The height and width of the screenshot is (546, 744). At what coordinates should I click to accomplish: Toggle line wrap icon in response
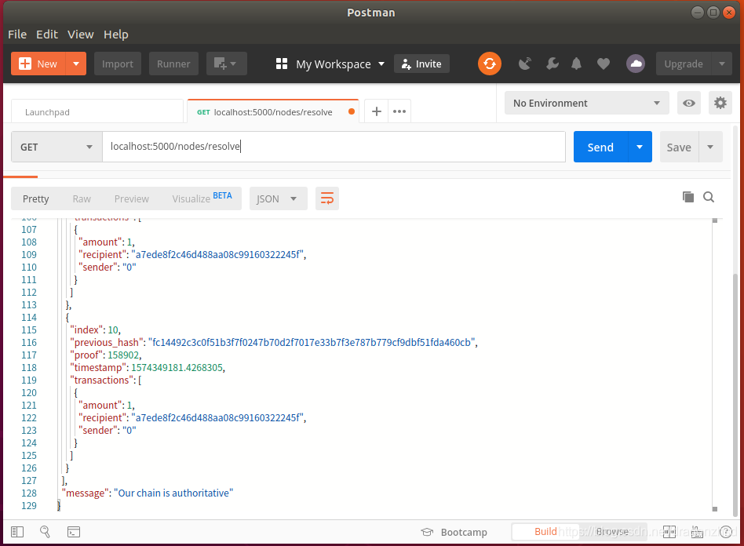pyautogui.click(x=327, y=198)
